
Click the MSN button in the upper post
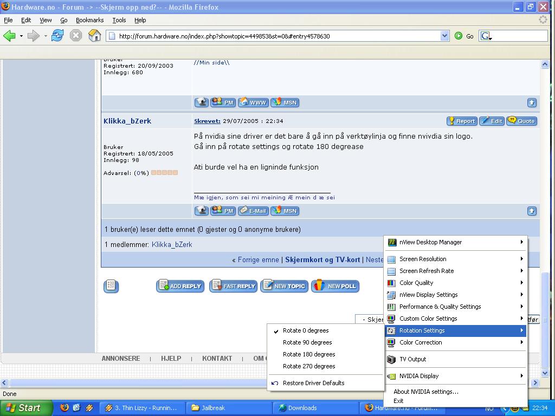[285, 102]
